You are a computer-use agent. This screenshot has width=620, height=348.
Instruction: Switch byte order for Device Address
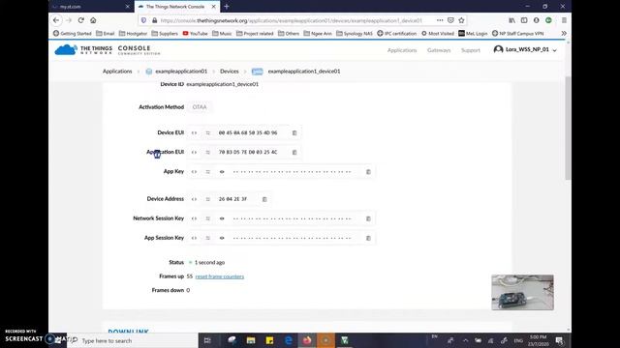click(x=207, y=199)
